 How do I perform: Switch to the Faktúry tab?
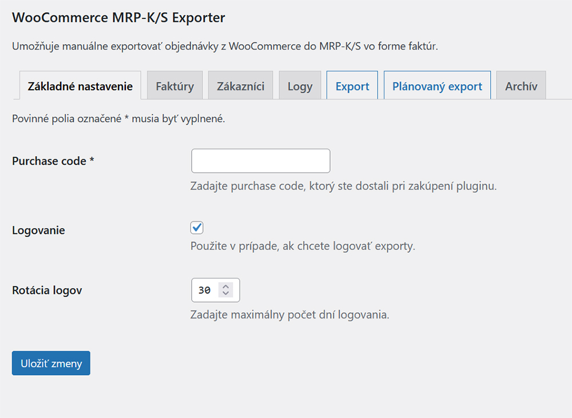pyautogui.click(x=174, y=85)
